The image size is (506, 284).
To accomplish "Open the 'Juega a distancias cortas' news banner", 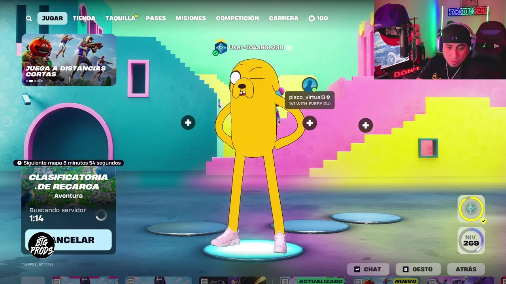I will (x=69, y=60).
